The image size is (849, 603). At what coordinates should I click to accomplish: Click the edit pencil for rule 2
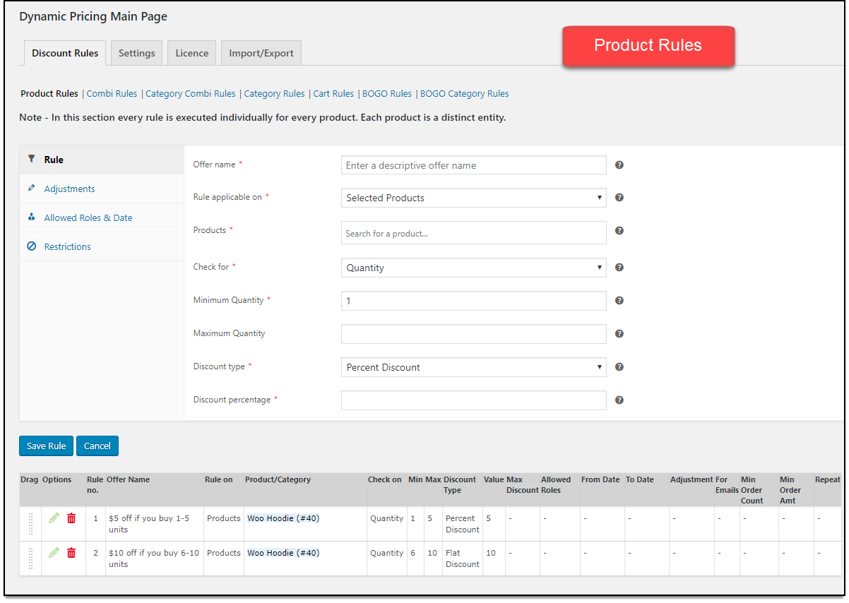(54, 553)
